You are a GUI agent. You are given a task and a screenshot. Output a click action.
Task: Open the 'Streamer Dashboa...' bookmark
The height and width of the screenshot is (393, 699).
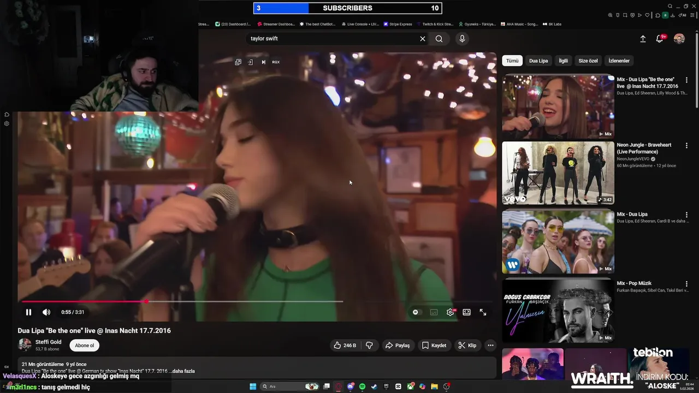(276, 24)
